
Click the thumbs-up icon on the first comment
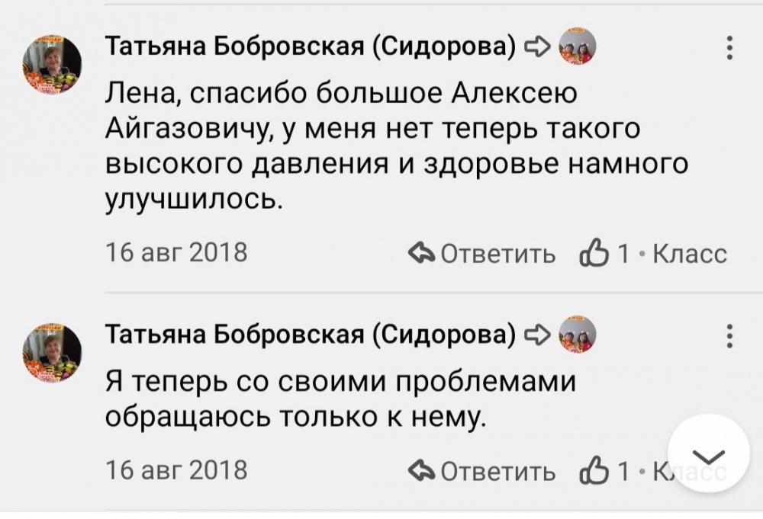(592, 254)
